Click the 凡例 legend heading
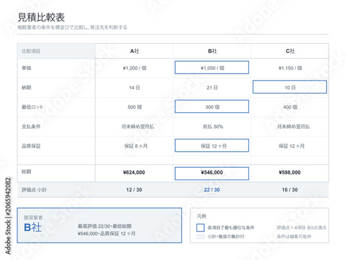Image resolution: width=346 pixels, height=260 pixels. click(201, 216)
